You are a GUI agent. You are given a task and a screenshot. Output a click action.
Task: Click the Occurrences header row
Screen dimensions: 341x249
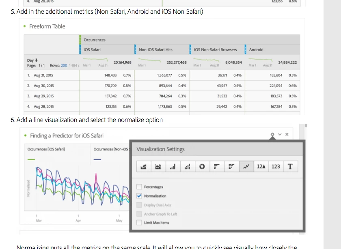190,40
